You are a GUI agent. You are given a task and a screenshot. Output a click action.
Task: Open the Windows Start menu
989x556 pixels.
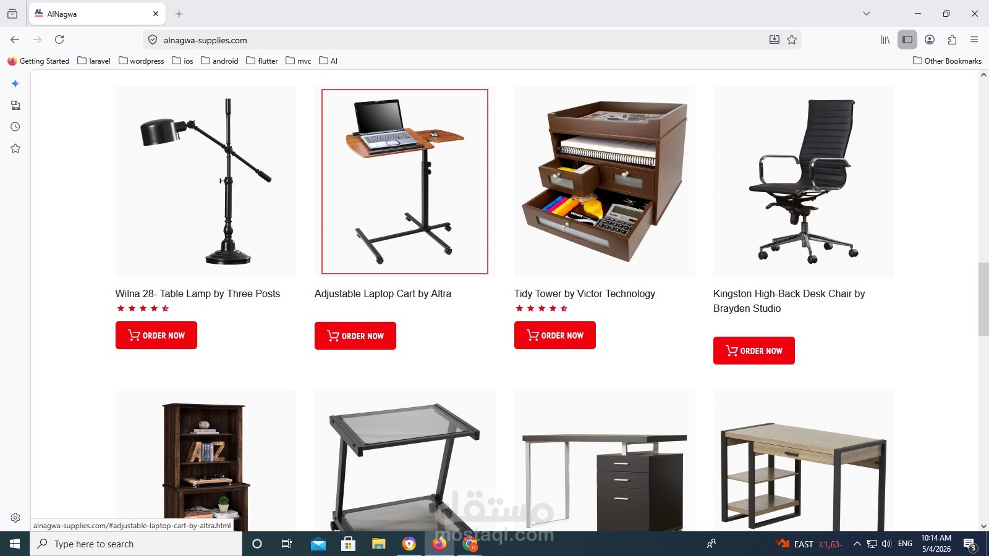[x=15, y=544]
